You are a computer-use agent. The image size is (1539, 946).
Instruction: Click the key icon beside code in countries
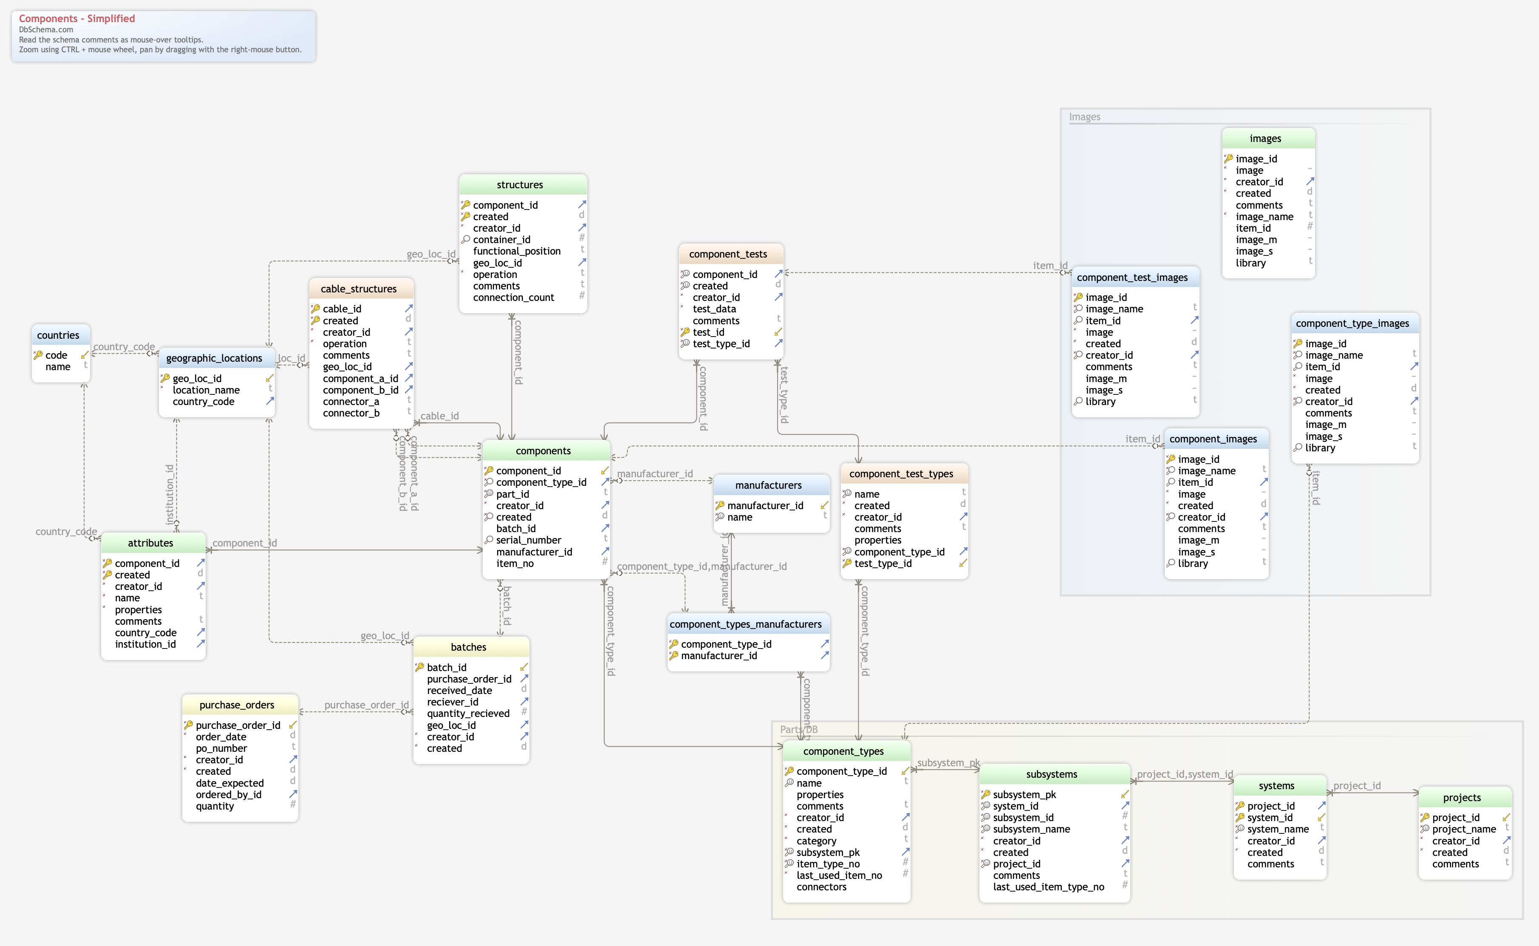pos(38,355)
